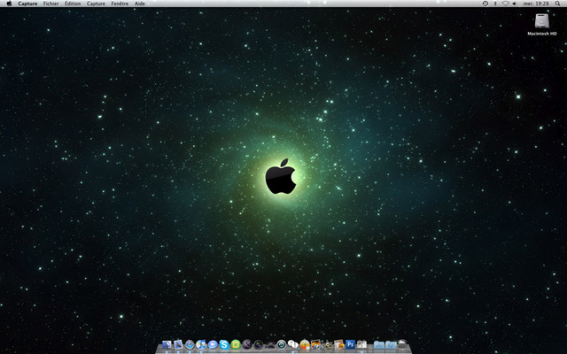Open the teal Time Machine Dock icon
Image resolution: width=567 pixels, height=354 pixels.
point(282,344)
